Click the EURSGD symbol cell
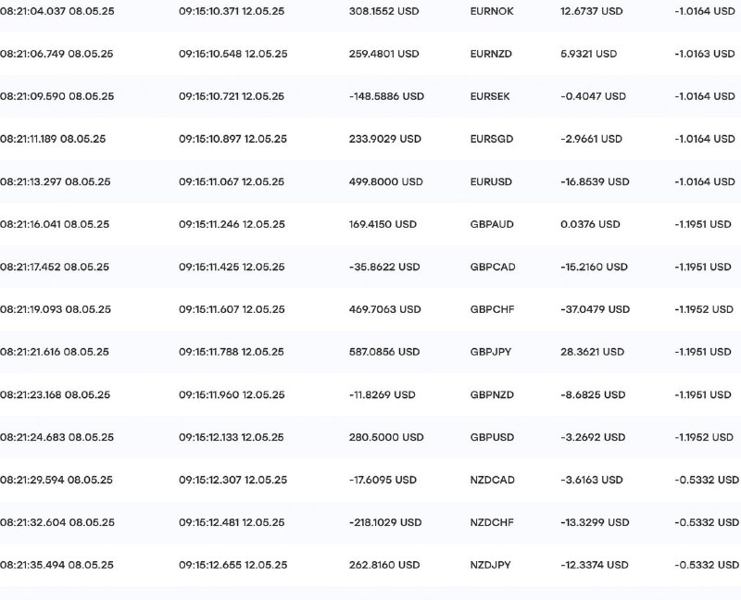 coord(491,139)
